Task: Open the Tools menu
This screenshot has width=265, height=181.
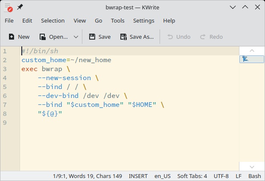Action: click(118, 21)
